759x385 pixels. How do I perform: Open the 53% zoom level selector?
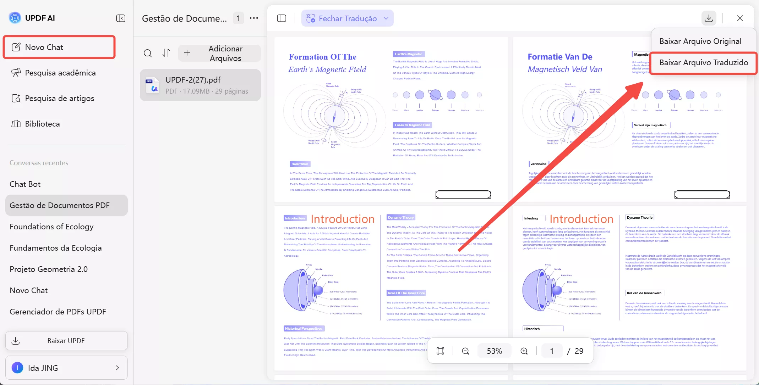tap(494, 351)
